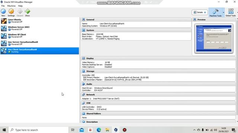Click the volume speaker tray icon

coord(215,130)
